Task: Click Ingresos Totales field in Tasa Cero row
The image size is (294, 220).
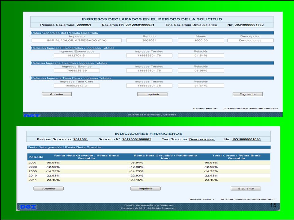Action: [149, 86]
